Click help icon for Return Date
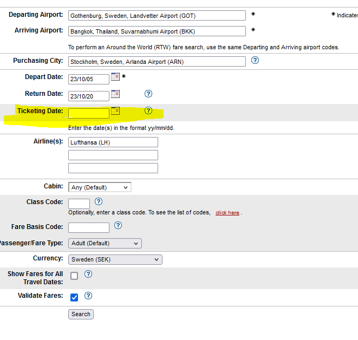The width and height of the screenshot is (358, 340). [148, 94]
